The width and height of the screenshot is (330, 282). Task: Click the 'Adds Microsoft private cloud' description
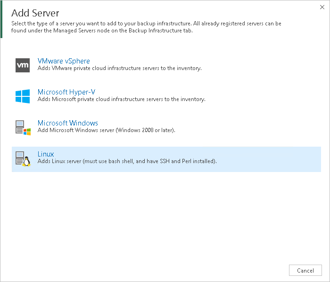coord(121,99)
